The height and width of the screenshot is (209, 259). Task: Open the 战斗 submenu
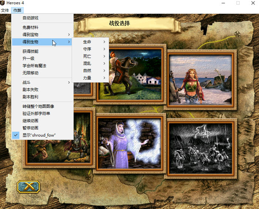click(x=43, y=82)
